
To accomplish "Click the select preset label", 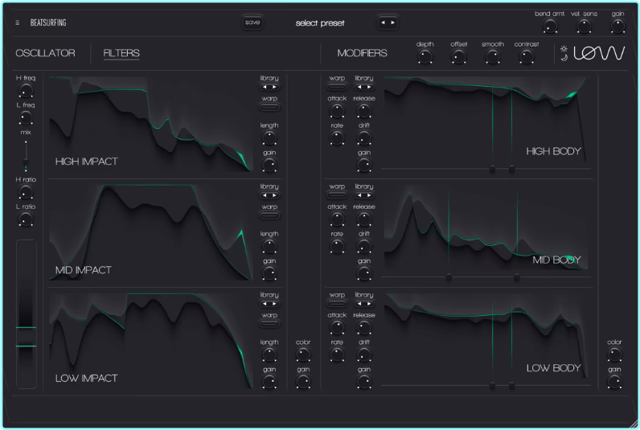I will 320,23.
